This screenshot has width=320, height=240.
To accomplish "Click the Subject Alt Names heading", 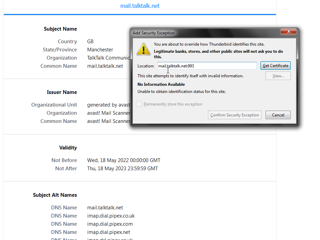I will (55, 195).
